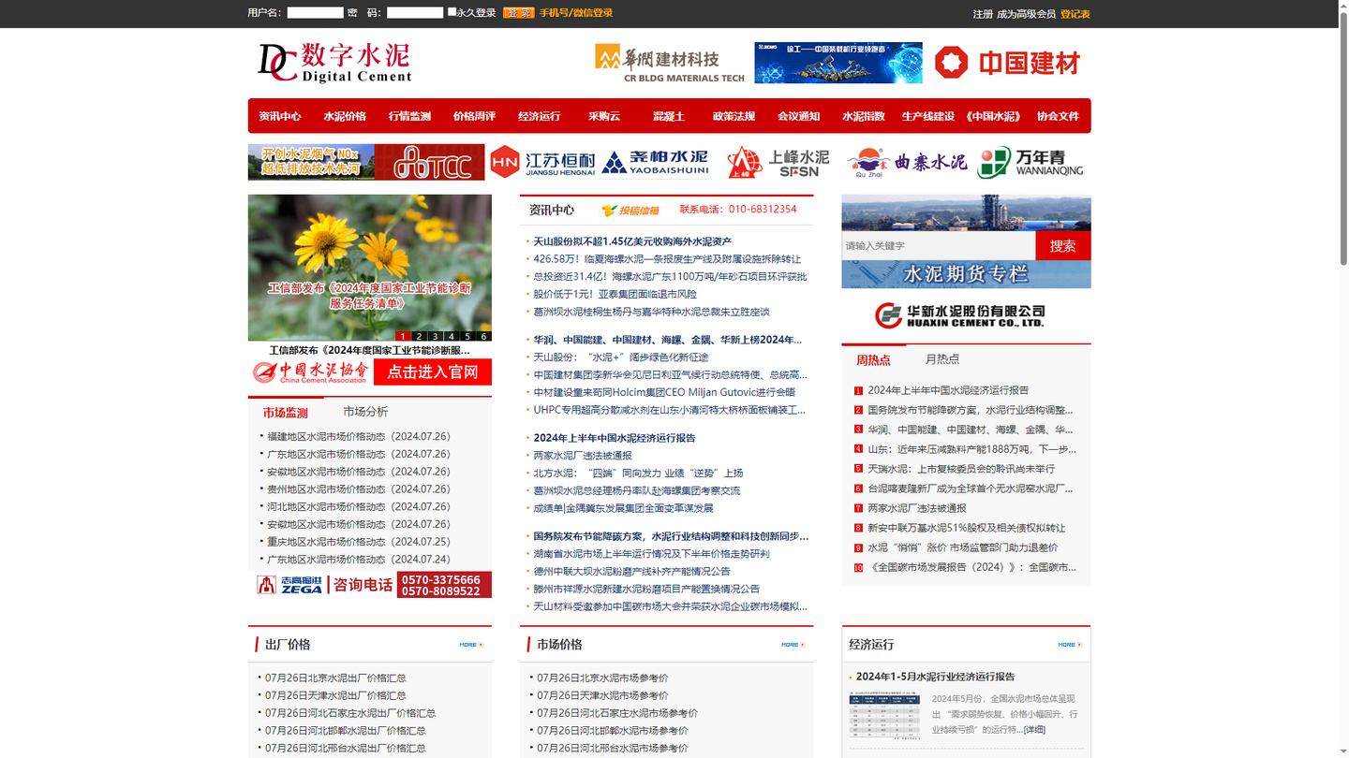Viewport: 1349px width, 758px height.
Task: Open 协会文件 navigation item
Action: coord(1058,117)
